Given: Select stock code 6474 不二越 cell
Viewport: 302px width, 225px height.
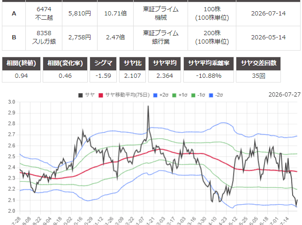Looking at the screenshot, I should (x=44, y=14).
